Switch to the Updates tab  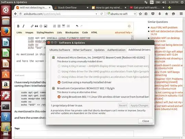pyautogui.click(x=99, y=50)
